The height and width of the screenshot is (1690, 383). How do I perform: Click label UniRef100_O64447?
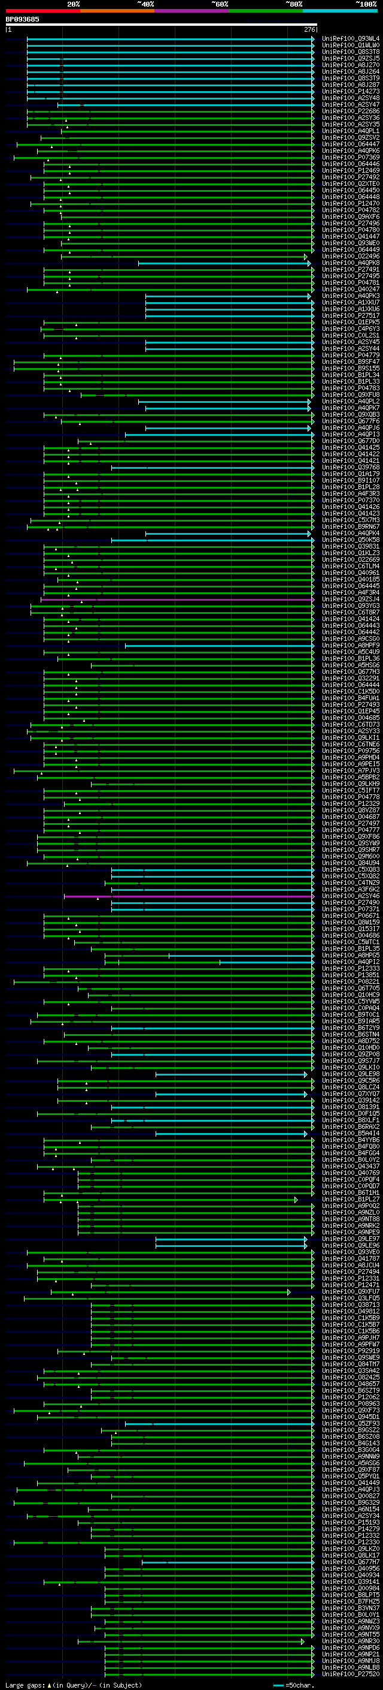point(351,144)
